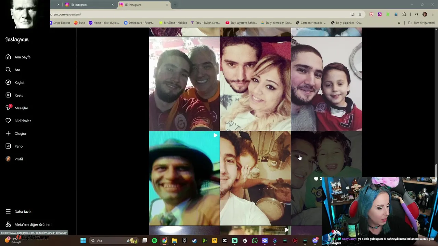The width and height of the screenshot is (438, 246).
Task: Click the Instagram logo
Action: pyautogui.click(x=17, y=40)
